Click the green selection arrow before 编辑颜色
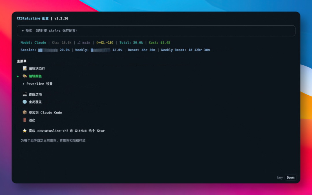This screenshot has width=312, height=195. [18, 76]
